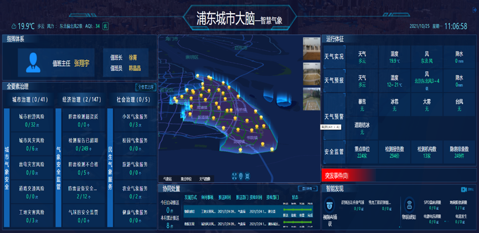Select the 社会治理 (0/5) column header
479x233 pixels.
coord(133,99)
